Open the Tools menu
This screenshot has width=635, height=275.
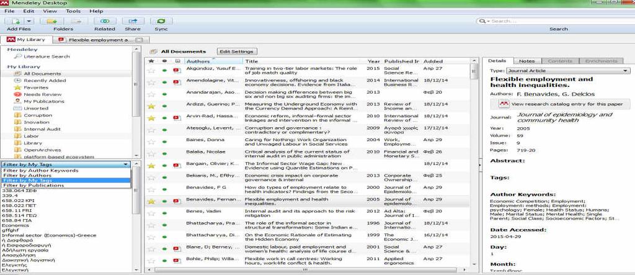[73, 11]
